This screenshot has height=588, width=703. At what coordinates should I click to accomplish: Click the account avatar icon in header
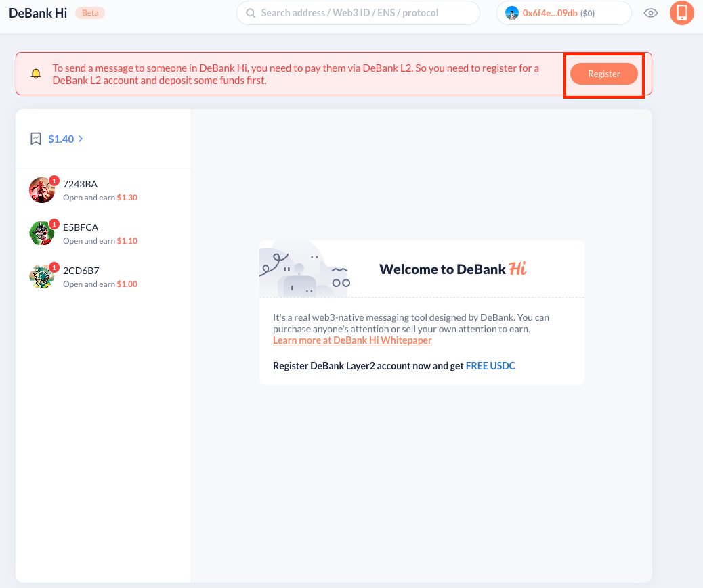(x=511, y=13)
